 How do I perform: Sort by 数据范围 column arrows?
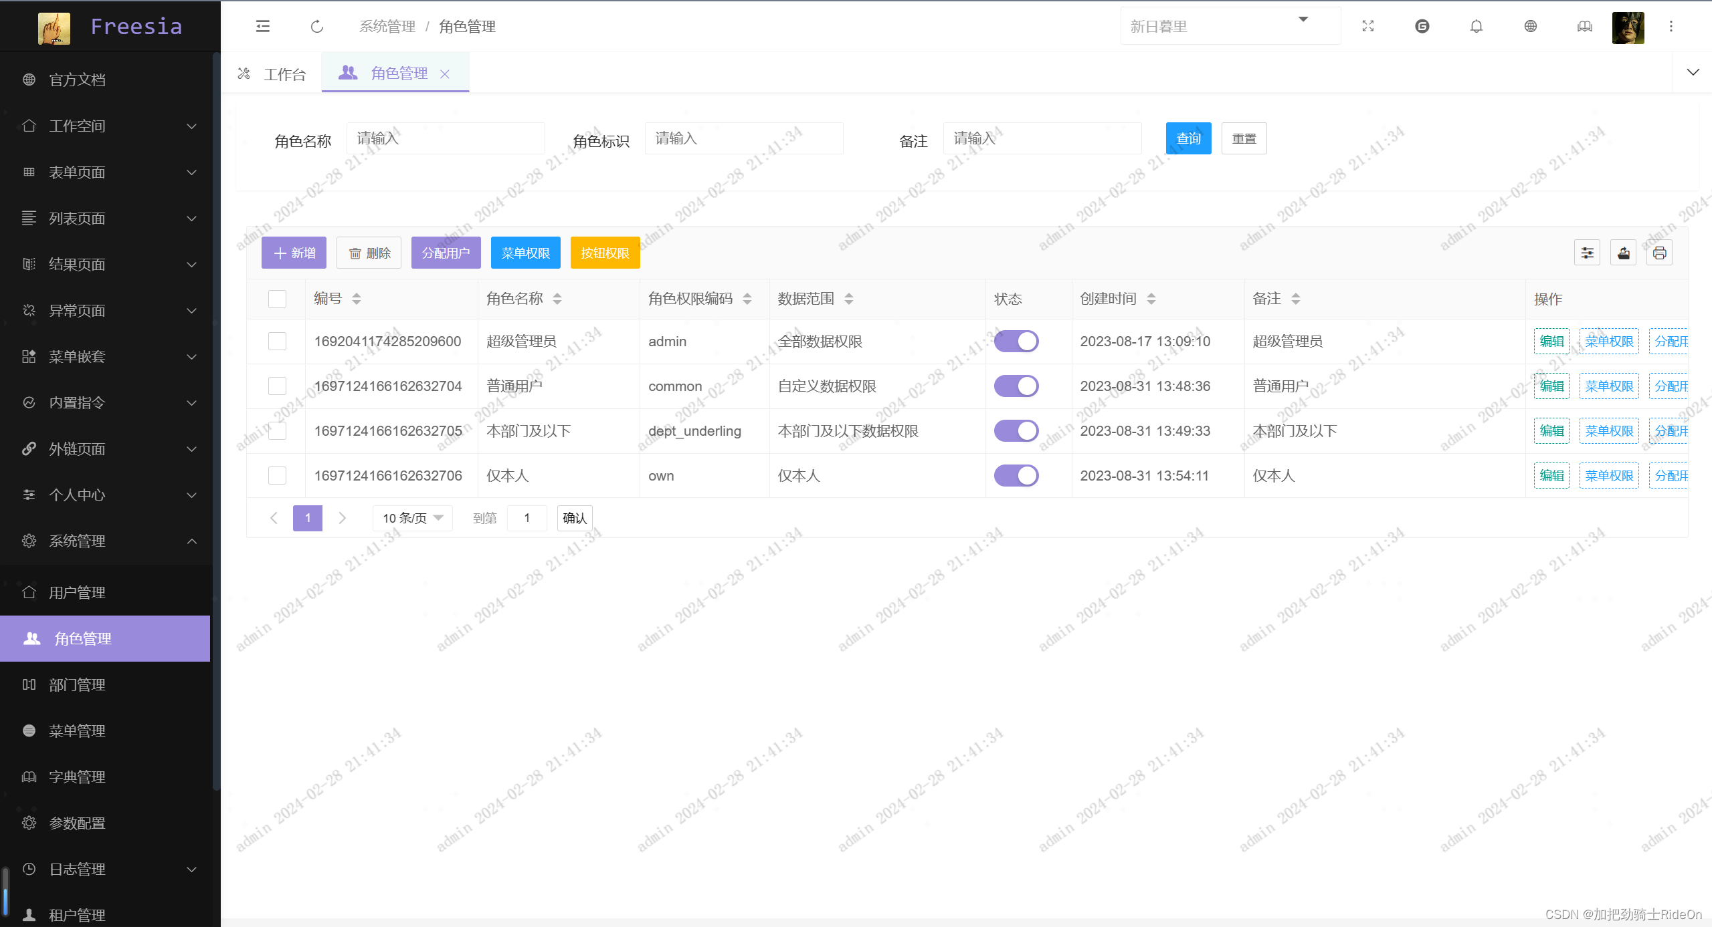tap(849, 299)
